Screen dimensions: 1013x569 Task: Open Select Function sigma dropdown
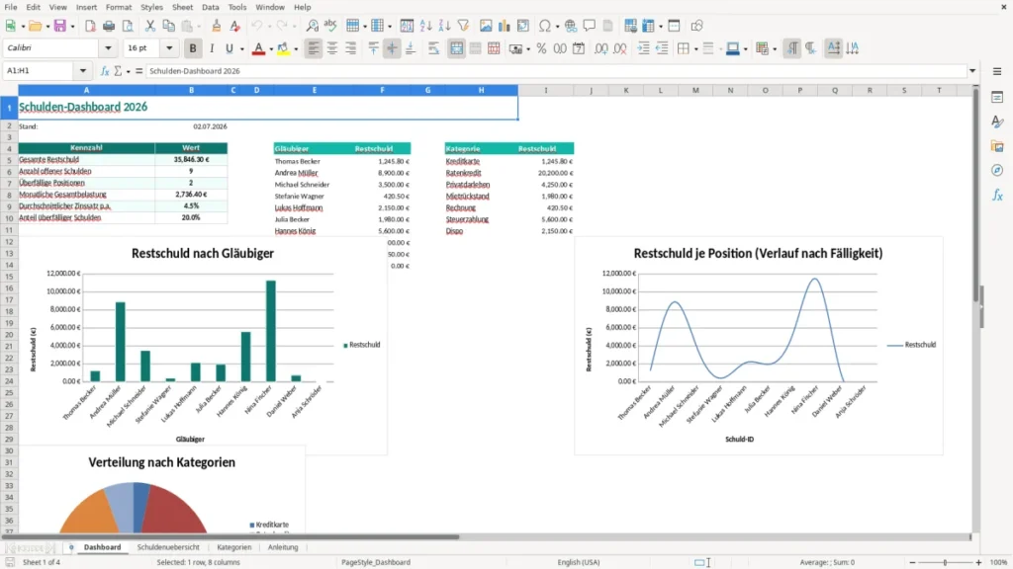128,71
